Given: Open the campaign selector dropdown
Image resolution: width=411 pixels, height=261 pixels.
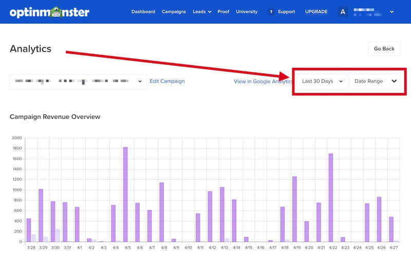Looking at the screenshot, I should (78, 82).
